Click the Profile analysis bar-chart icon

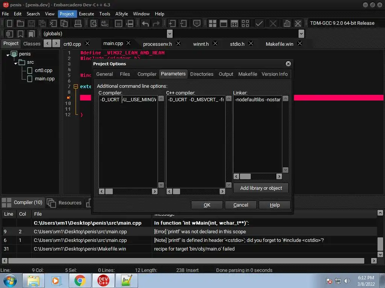[x=287, y=24]
